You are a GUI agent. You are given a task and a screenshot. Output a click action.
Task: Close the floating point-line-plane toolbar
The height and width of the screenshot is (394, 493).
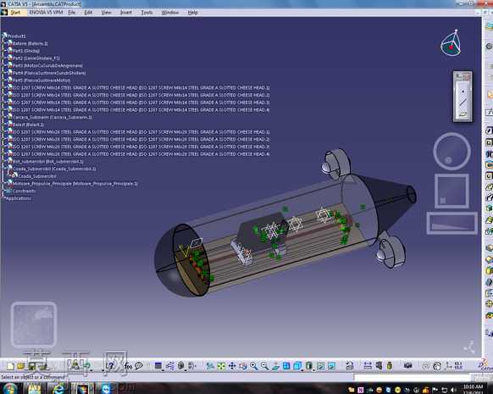(467, 76)
